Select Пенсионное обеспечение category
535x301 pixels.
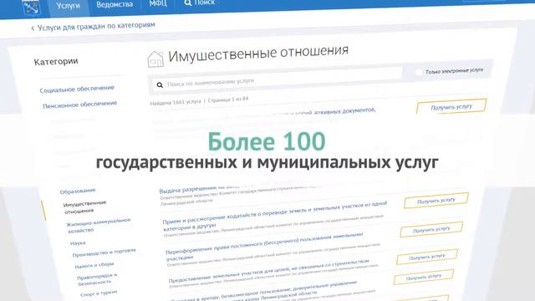point(79,105)
